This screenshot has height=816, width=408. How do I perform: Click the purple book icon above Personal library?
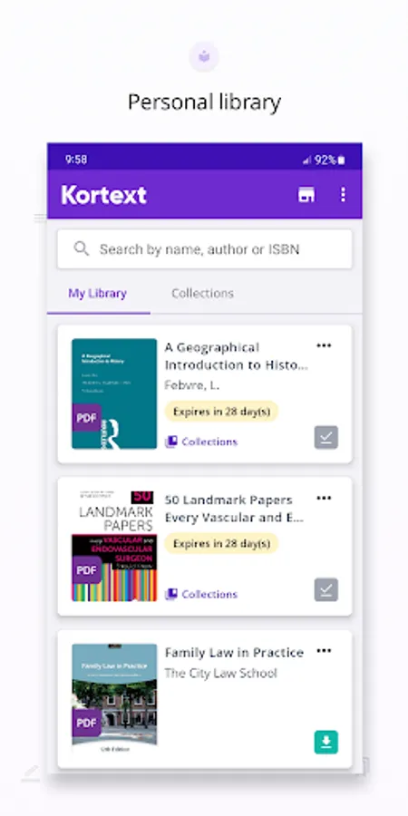pos(204,57)
